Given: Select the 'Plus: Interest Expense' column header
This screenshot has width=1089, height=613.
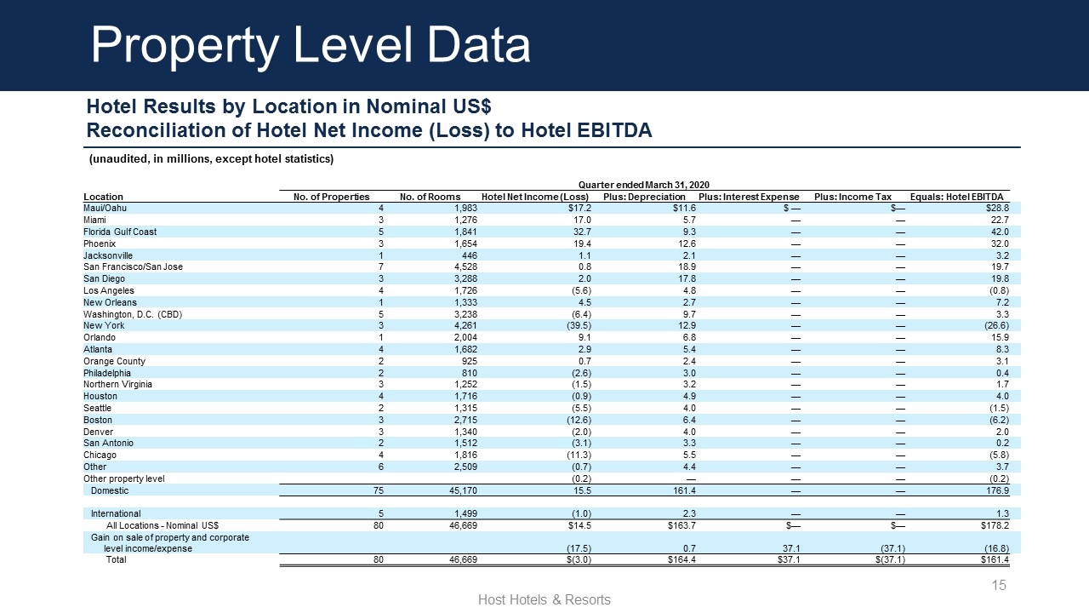Looking at the screenshot, I should 749,197.
